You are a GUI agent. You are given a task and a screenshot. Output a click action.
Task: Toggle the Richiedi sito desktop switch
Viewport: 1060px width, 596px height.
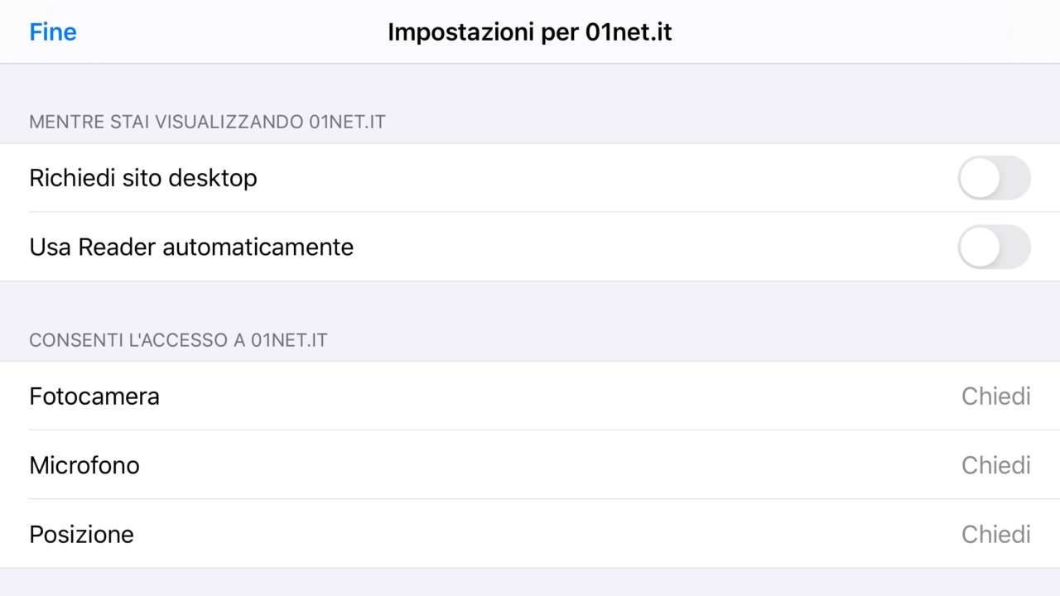click(994, 178)
